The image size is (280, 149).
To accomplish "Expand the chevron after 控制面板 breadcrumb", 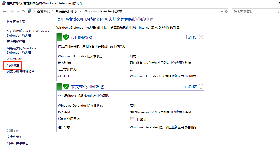I will point(52,11).
